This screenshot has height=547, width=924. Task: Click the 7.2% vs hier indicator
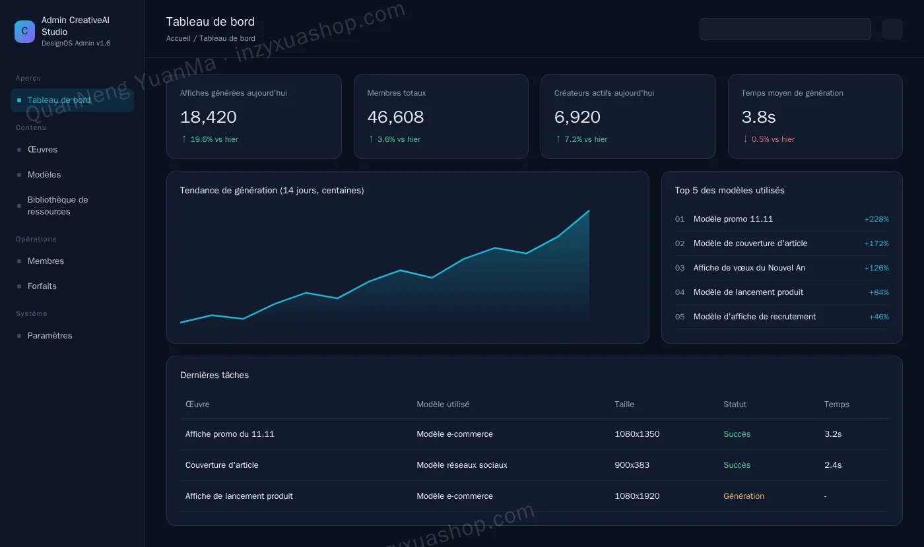[581, 139]
